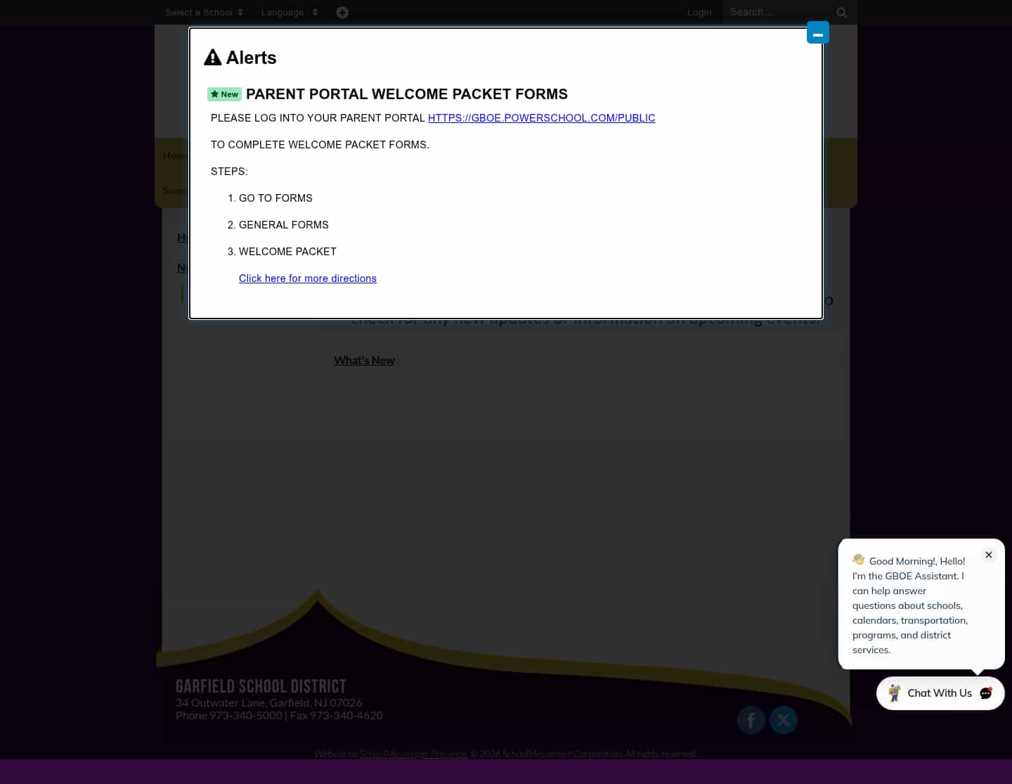The height and width of the screenshot is (784, 1012).
Task: Click the 34 Outwater Lane address text
Action: click(x=269, y=702)
